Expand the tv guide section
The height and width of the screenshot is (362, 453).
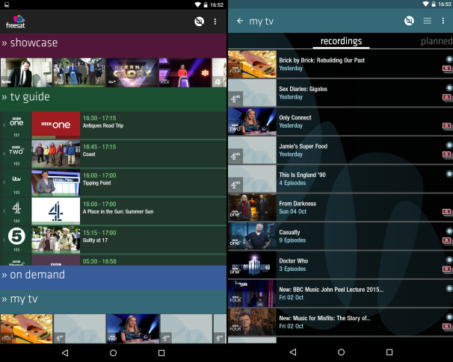point(114,99)
